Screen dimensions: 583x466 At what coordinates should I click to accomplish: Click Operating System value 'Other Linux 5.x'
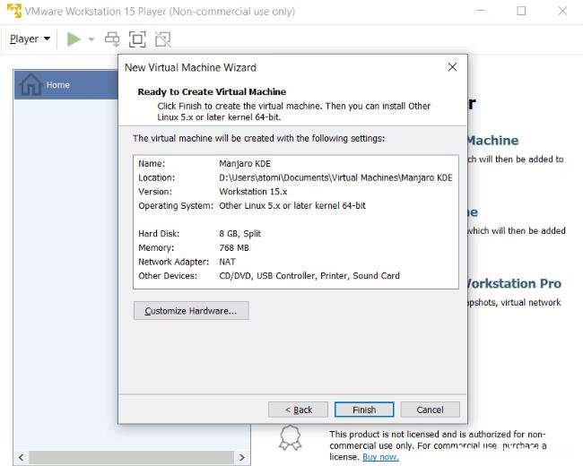pyautogui.click(x=292, y=206)
